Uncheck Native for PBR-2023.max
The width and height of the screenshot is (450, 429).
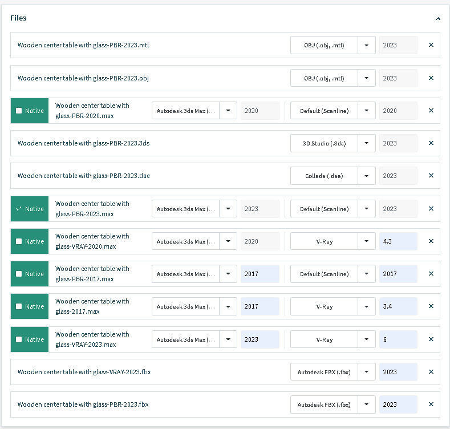click(19, 209)
